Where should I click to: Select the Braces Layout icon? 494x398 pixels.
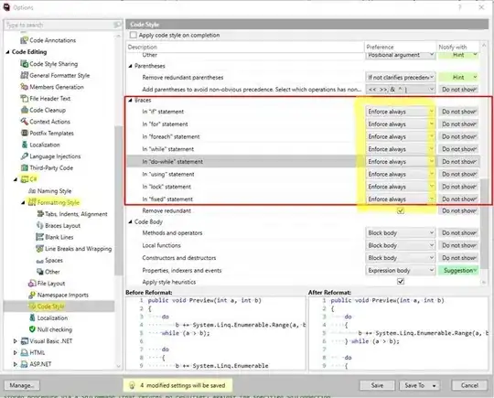[39, 225]
